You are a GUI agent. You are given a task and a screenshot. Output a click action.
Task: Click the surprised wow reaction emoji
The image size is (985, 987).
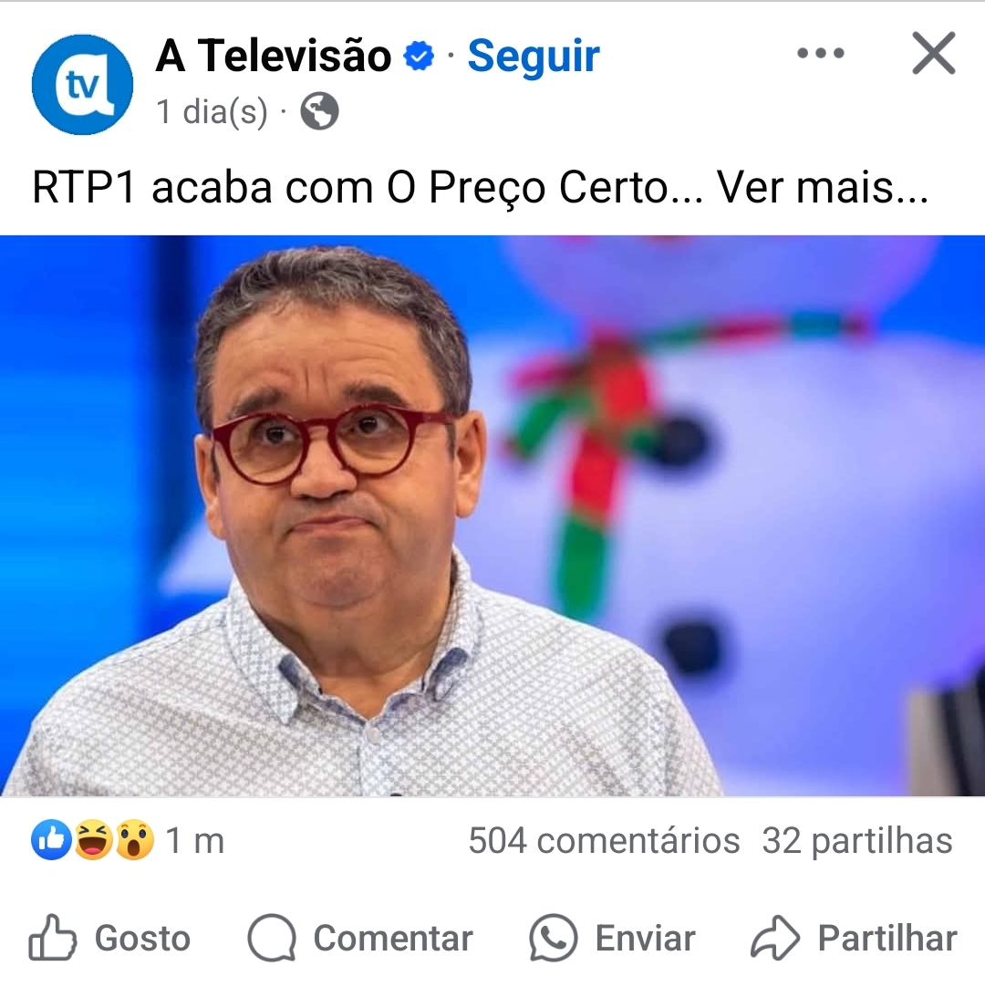pos(134,840)
